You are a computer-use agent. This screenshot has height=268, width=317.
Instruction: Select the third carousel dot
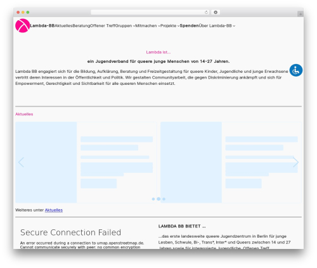coord(164,199)
